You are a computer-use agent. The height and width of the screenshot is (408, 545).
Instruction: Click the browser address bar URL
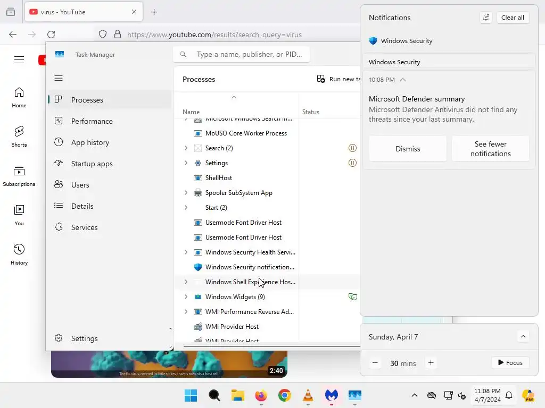tap(214, 35)
